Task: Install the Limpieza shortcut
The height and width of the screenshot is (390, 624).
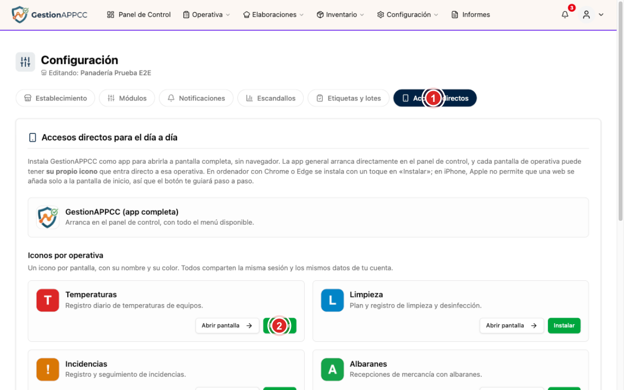Action: tap(564, 326)
